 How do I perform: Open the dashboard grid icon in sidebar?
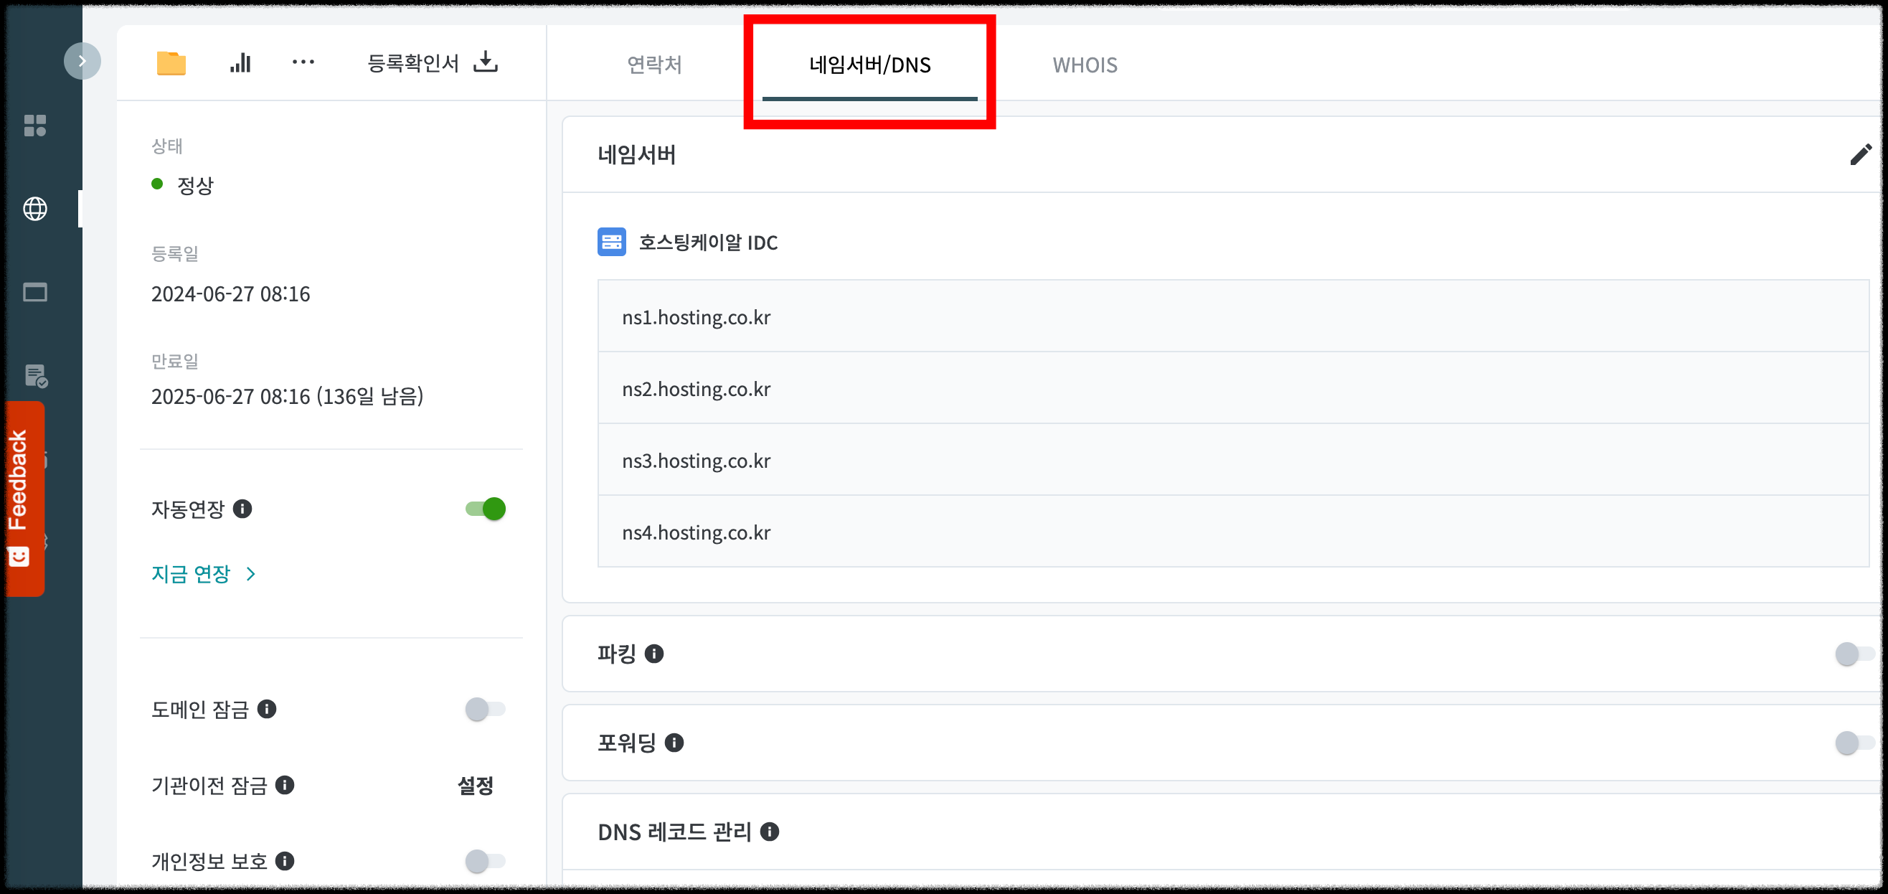35,126
